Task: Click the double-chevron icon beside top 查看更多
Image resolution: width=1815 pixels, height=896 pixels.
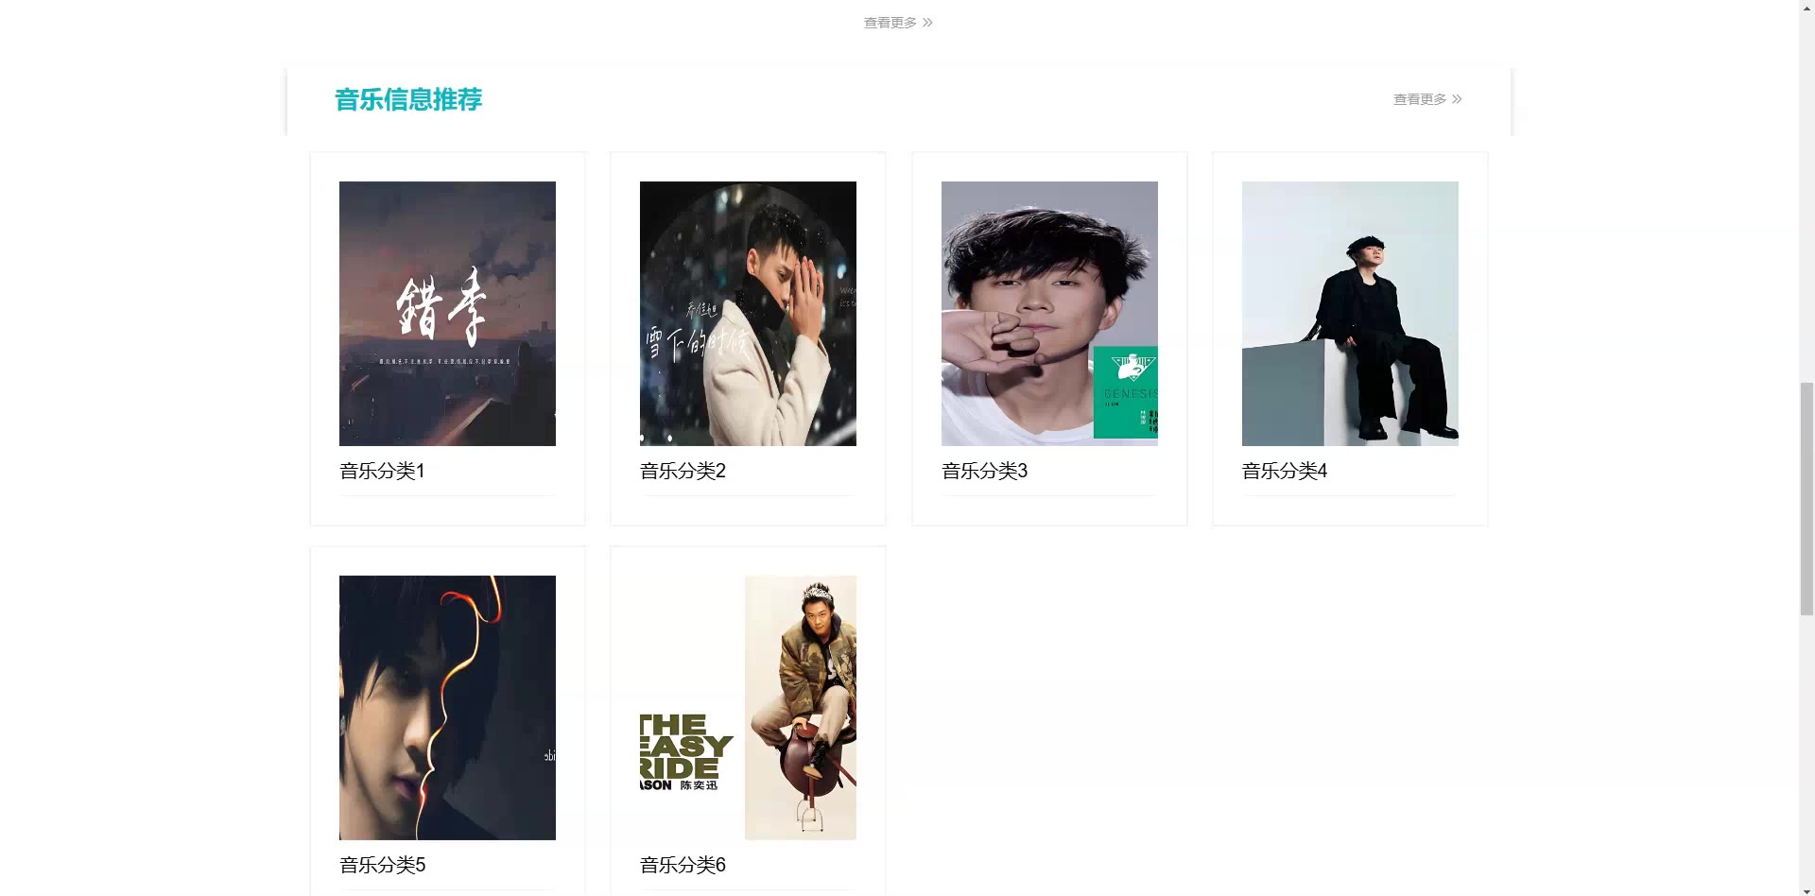Action: pos(927,23)
